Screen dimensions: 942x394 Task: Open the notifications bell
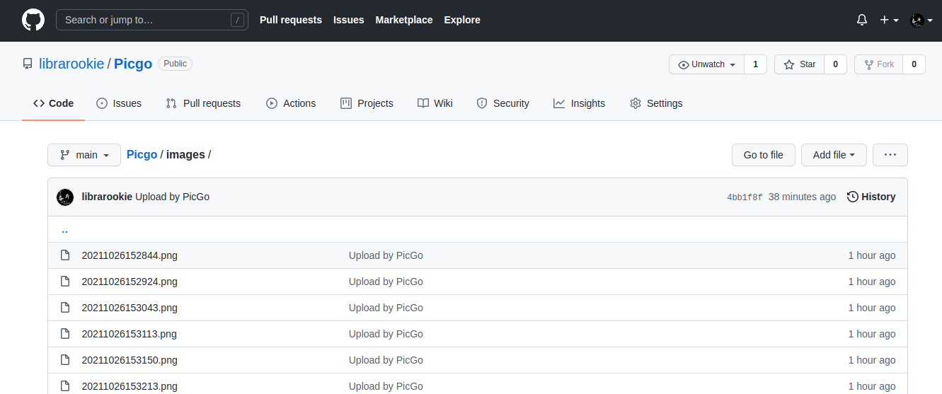point(861,20)
